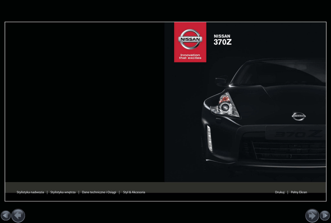Skip to the last page arrow icon
This screenshot has height=223, width=331.
325,216
